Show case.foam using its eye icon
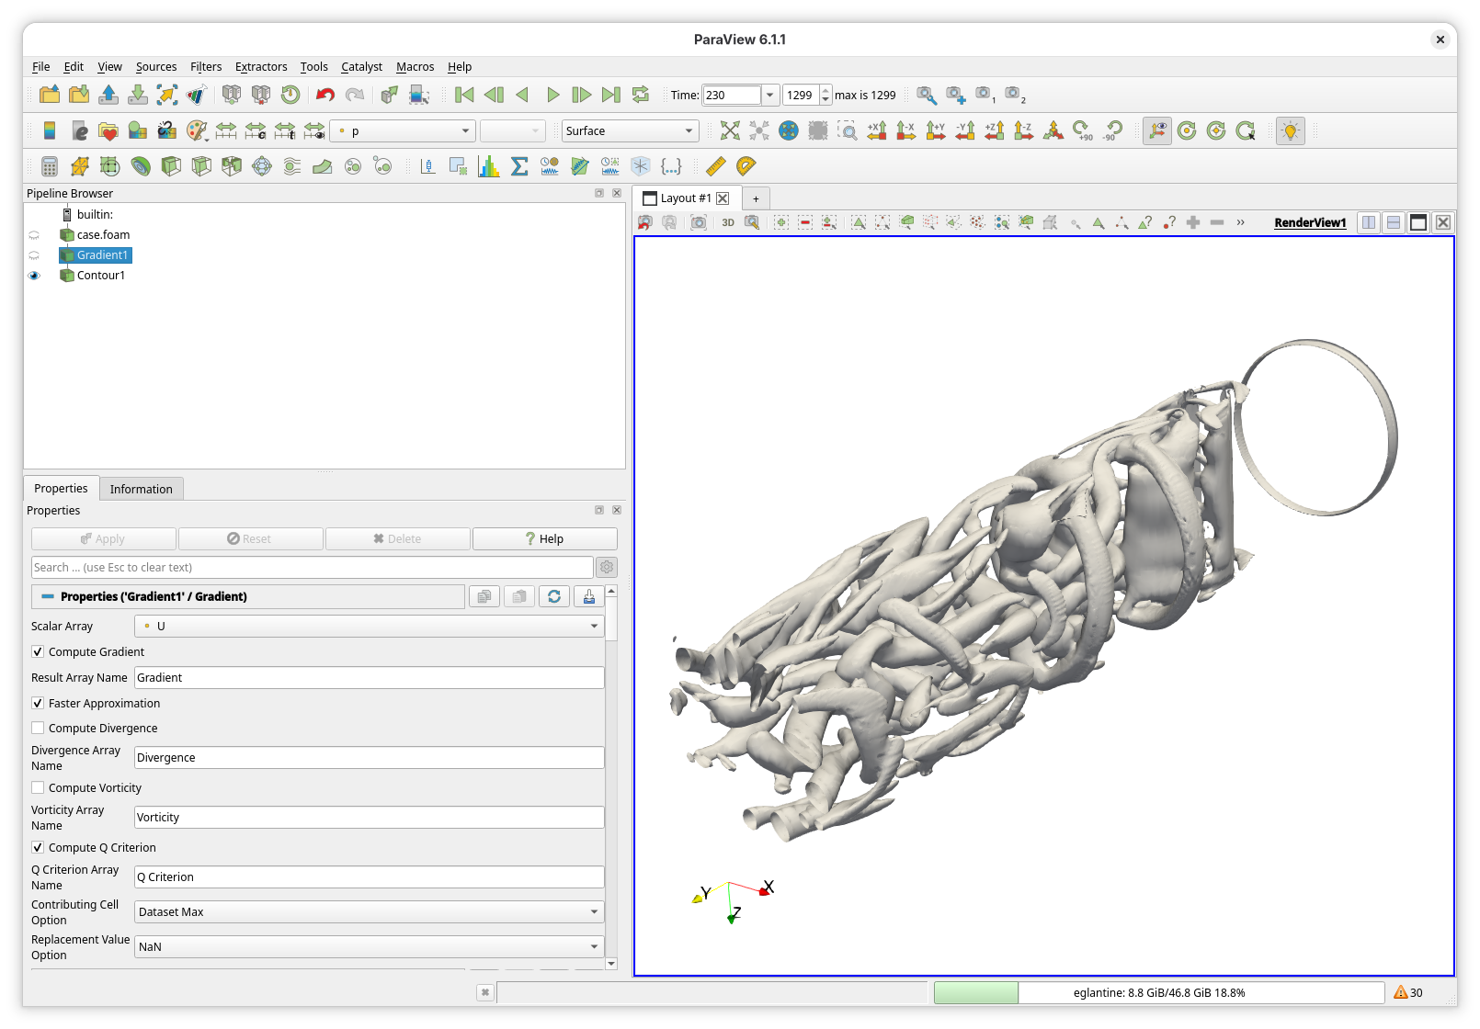Viewport: 1480px width, 1029px height. click(x=35, y=235)
